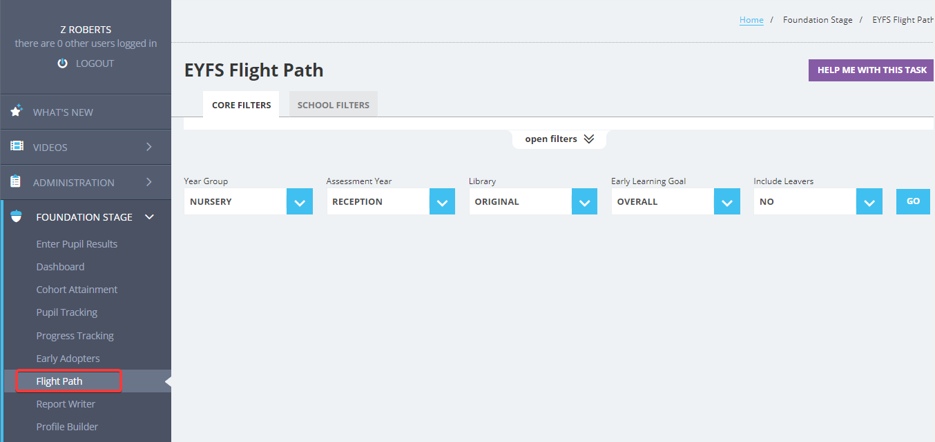
Task: Open the Library dropdown arrow
Action: coord(584,201)
